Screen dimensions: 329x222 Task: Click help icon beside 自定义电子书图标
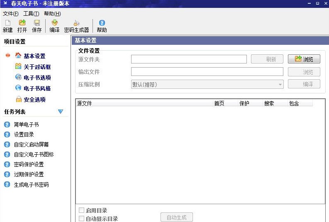tap(7, 154)
